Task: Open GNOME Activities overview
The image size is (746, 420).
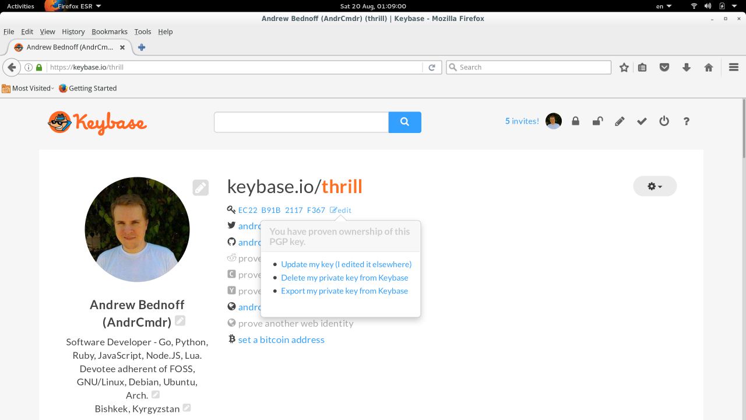Action: [20, 6]
